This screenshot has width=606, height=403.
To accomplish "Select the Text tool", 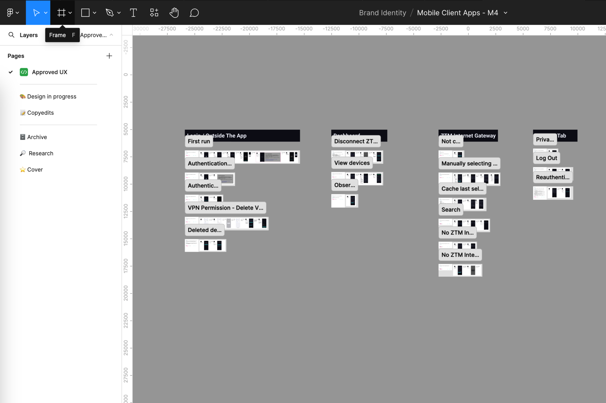I will pos(133,12).
